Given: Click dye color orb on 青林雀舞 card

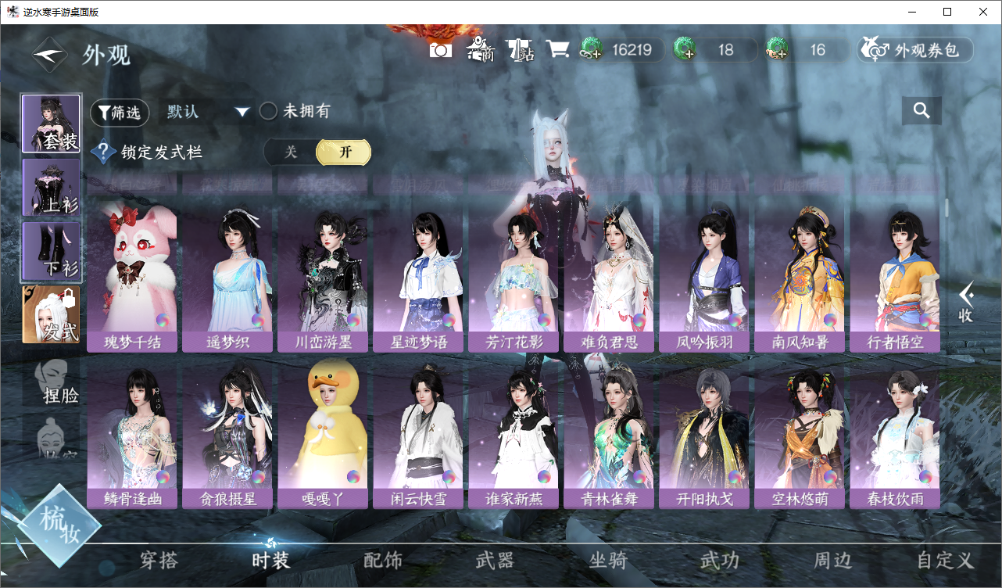Looking at the screenshot, I should tap(640, 477).
